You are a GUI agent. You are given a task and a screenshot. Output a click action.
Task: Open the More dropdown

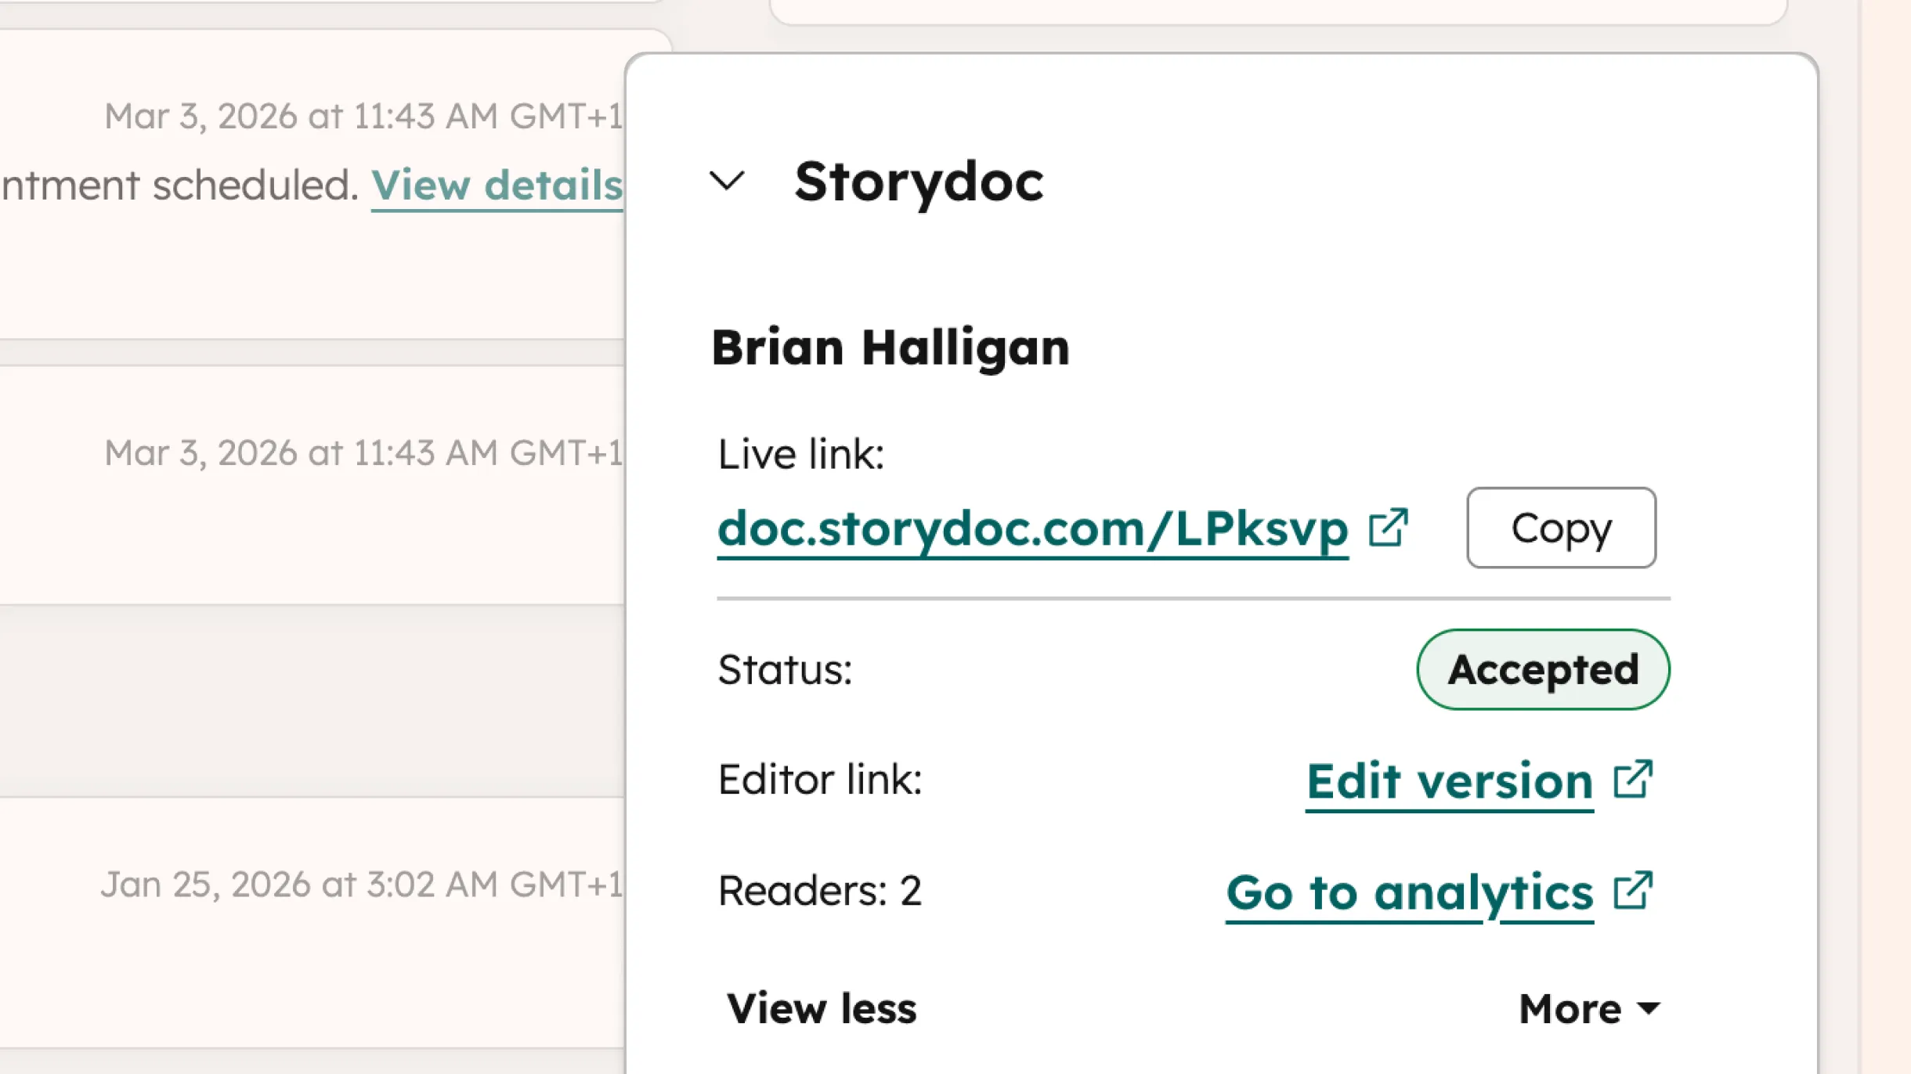(1589, 1008)
